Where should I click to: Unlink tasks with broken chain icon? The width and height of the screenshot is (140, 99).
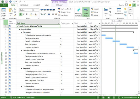point(56,14)
